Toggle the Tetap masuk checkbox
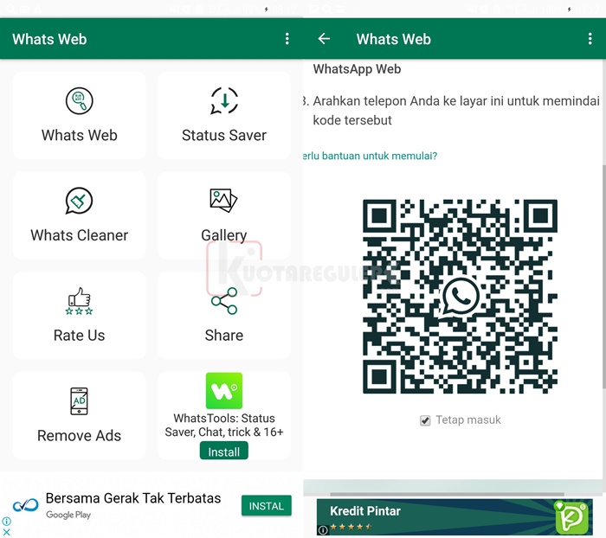The width and height of the screenshot is (606, 538). coord(425,420)
